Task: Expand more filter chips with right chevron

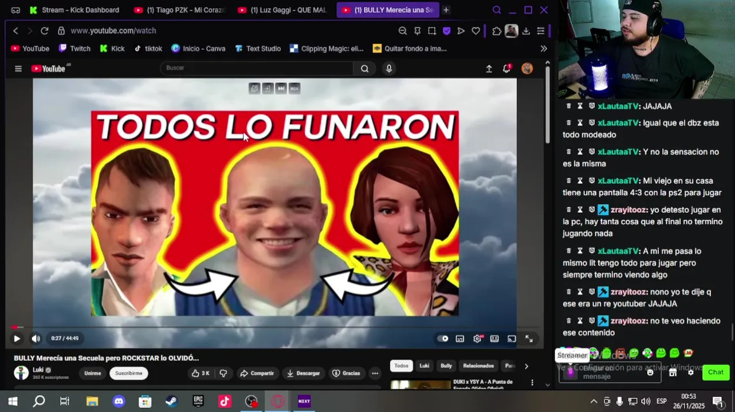Action: click(x=526, y=366)
